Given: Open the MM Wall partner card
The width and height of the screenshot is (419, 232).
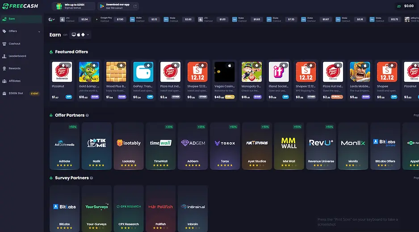Looking at the screenshot, I should pos(289,146).
